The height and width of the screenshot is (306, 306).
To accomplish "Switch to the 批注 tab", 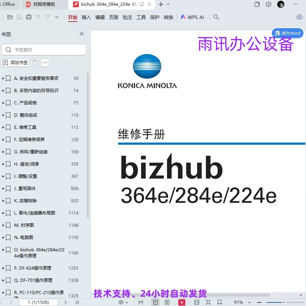I will click(x=127, y=17).
